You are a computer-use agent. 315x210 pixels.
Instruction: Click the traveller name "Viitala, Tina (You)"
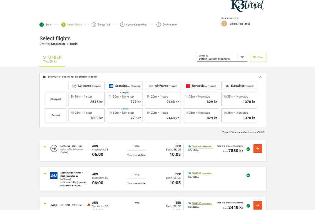pyautogui.click(x=240, y=24)
